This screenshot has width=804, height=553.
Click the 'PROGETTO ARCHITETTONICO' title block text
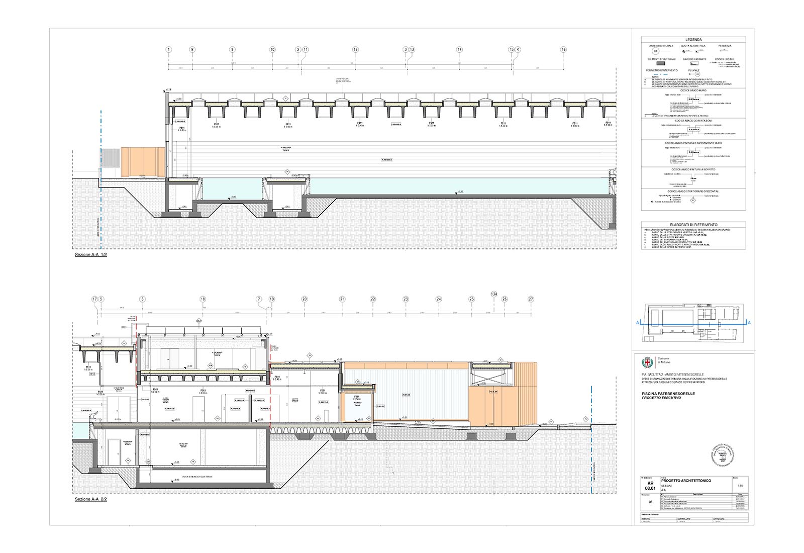coord(686,481)
